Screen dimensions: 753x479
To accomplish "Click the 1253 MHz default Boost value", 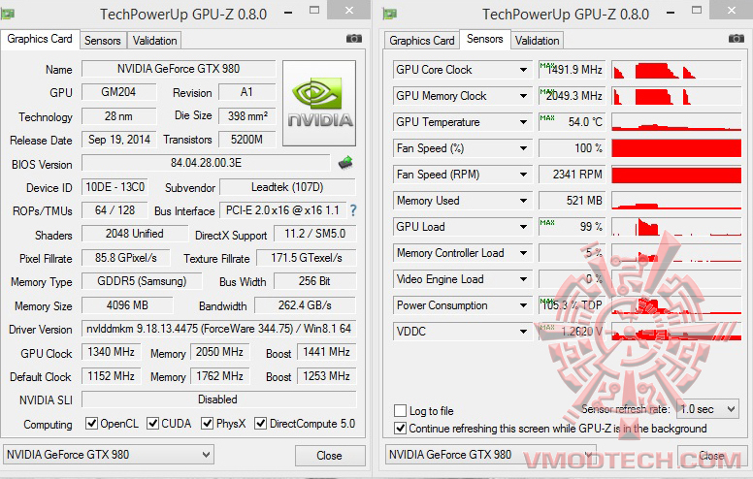I will pyautogui.click(x=327, y=376).
